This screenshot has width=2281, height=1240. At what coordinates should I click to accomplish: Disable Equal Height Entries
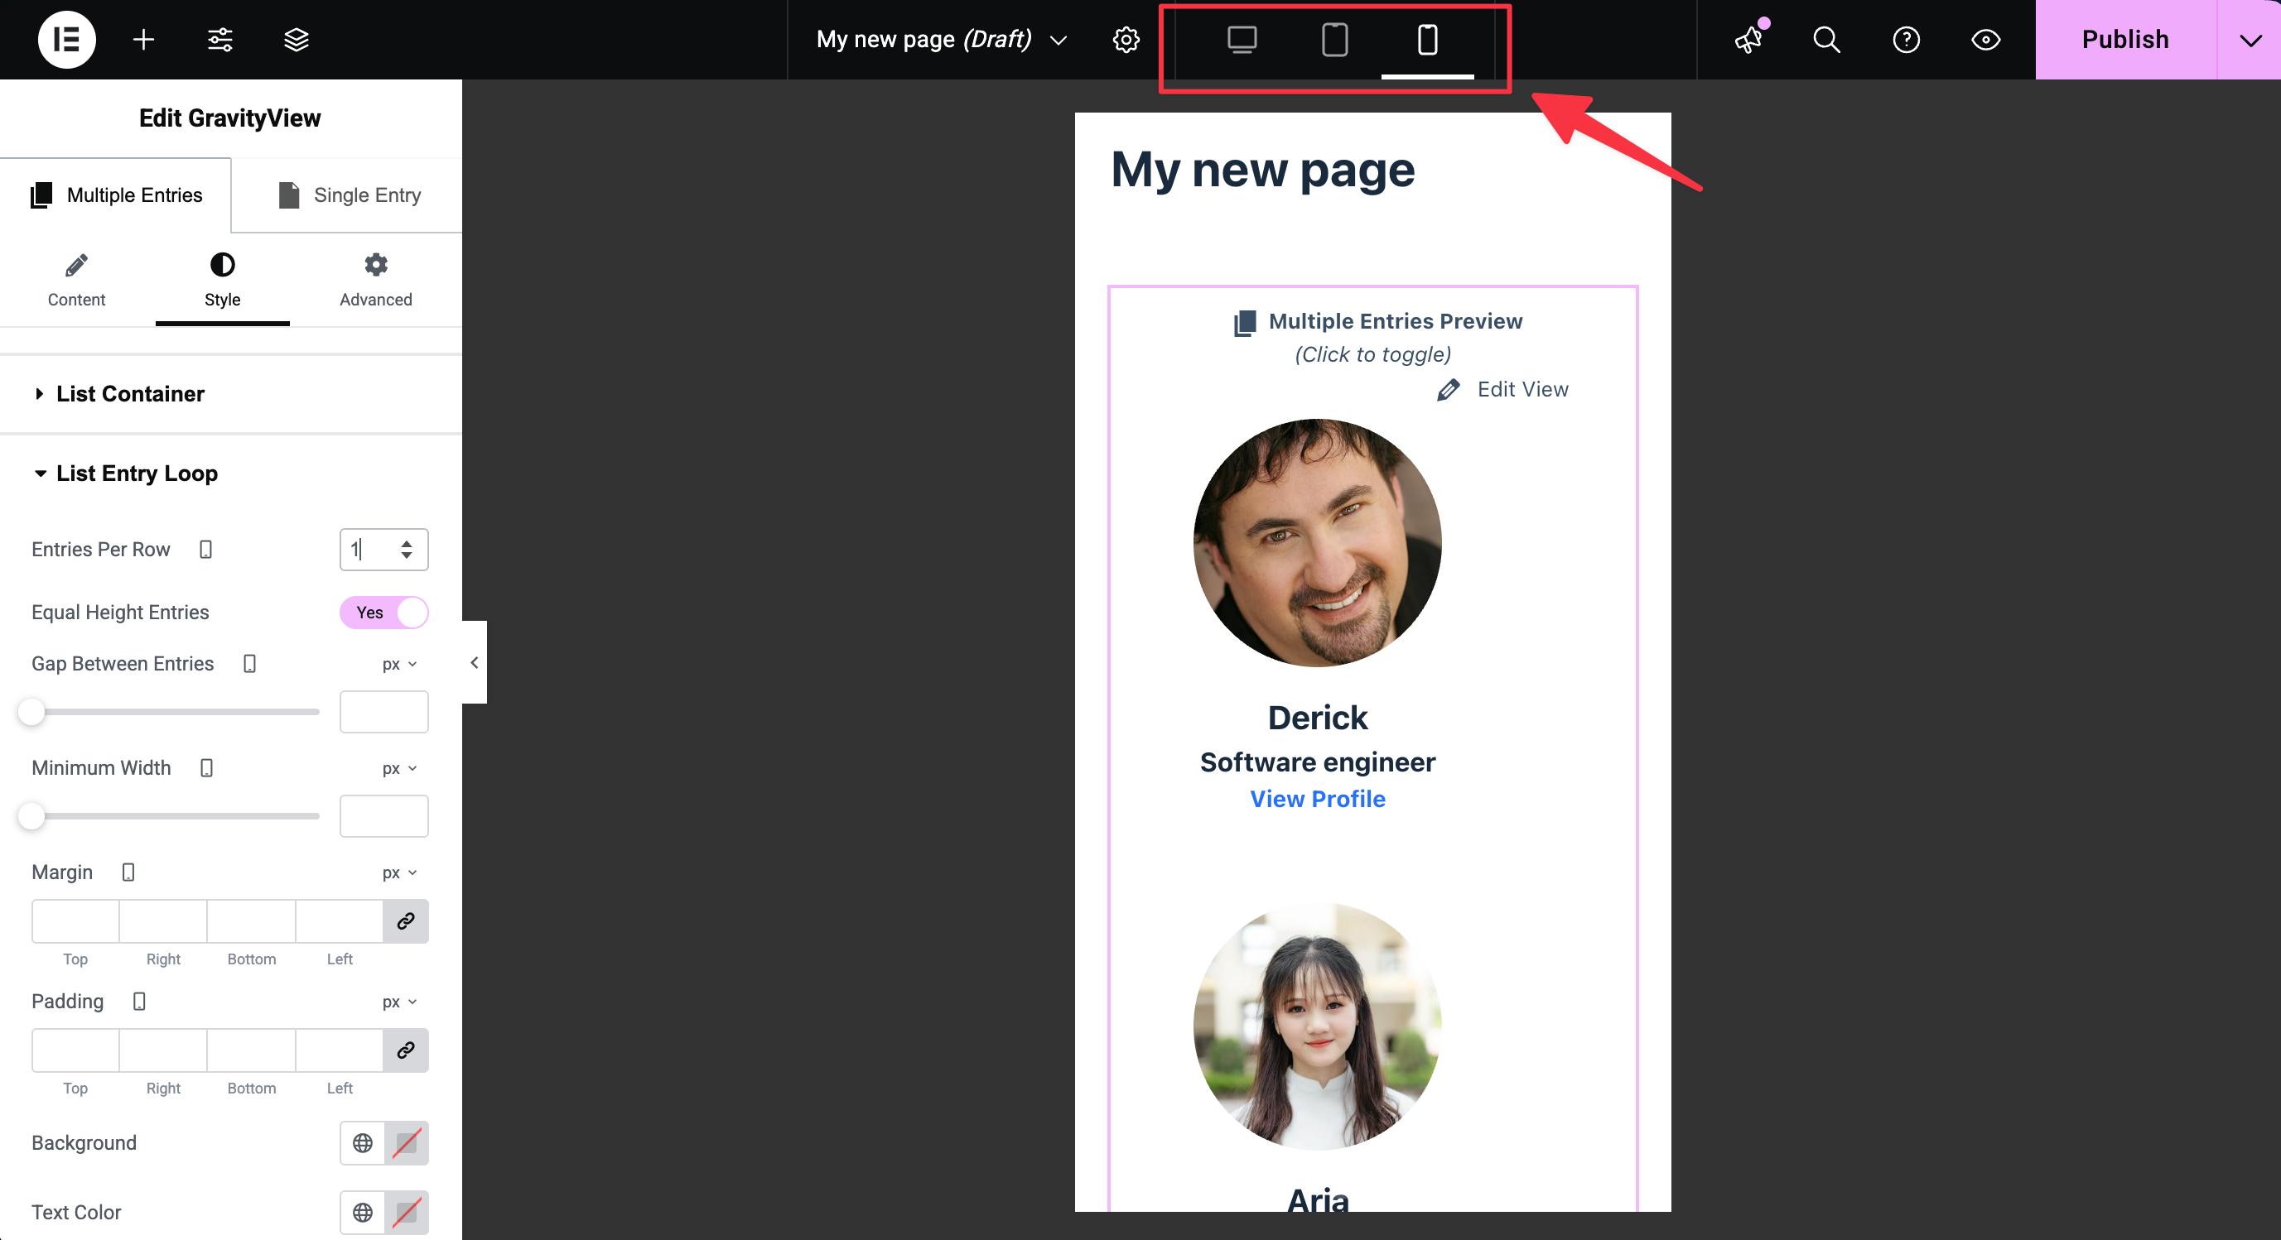[x=383, y=612]
